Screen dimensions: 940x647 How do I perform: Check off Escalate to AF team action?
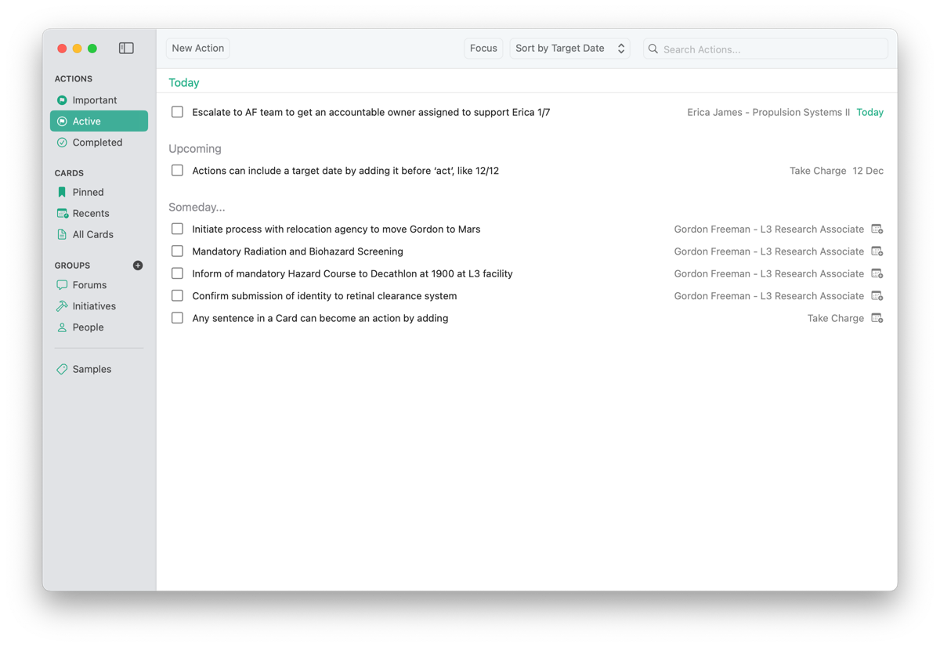click(x=178, y=112)
